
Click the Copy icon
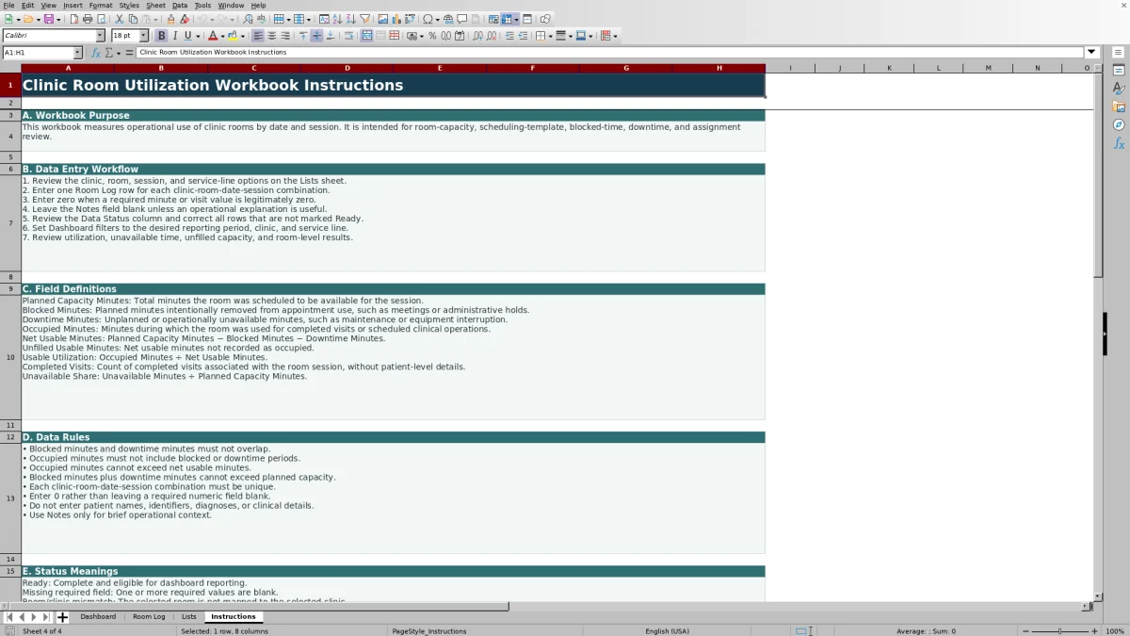132,19
